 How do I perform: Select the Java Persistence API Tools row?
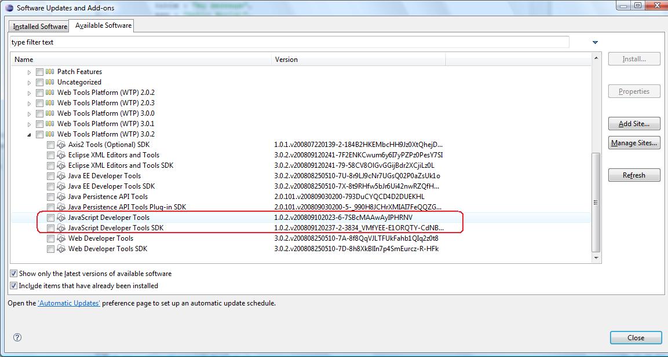(301, 197)
